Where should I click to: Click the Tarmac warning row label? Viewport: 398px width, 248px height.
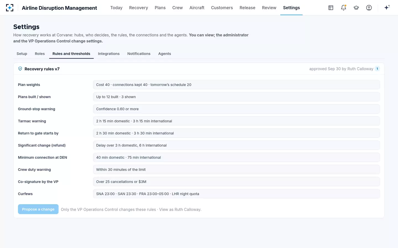pyautogui.click(x=32, y=121)
